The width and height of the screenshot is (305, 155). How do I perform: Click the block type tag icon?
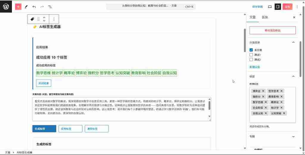[32, 19]
